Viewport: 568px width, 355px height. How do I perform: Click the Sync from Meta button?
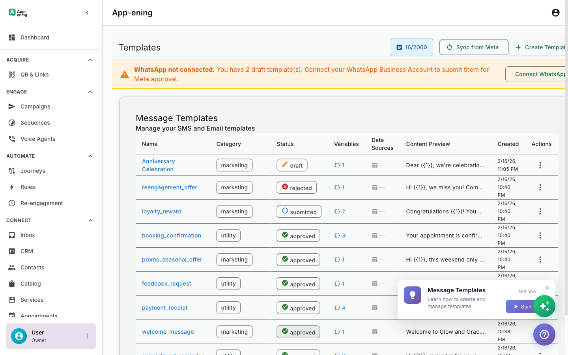coord(474,47)
